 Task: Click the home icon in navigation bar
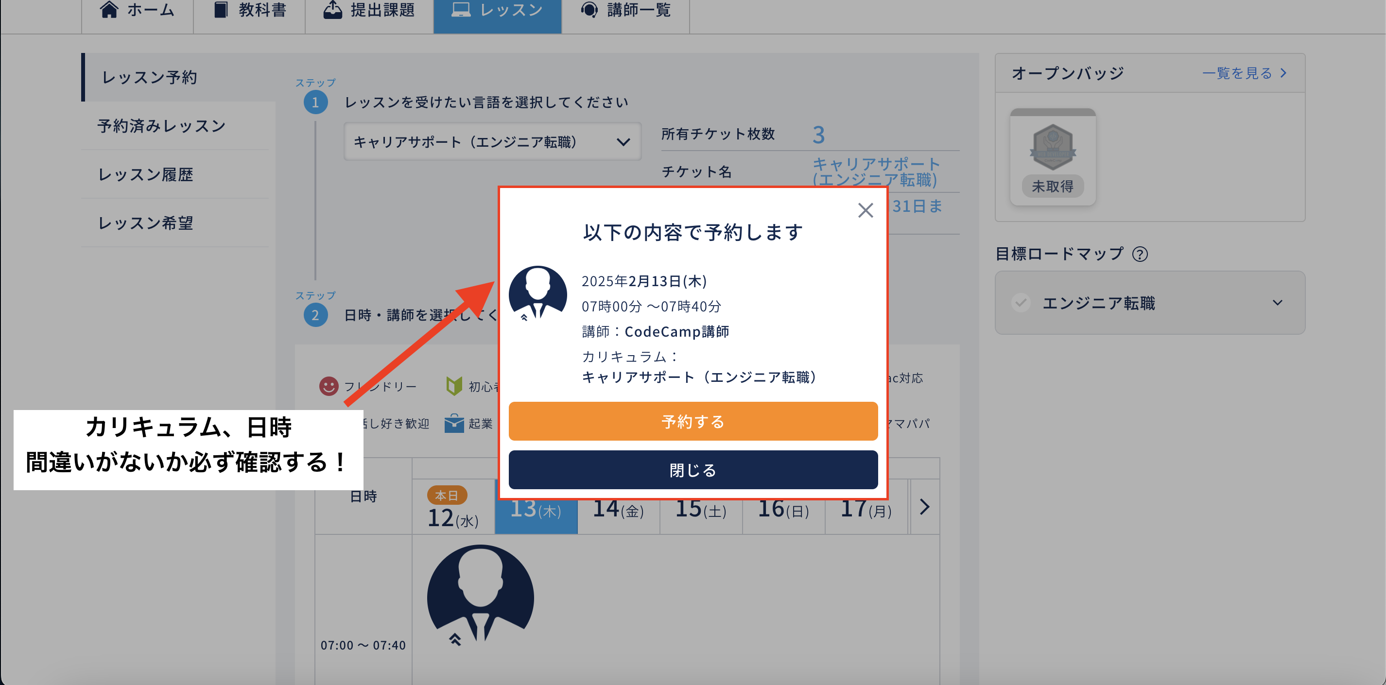click(109, 9)
